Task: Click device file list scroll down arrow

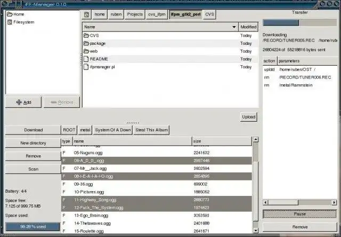Action: pos(256,231)
